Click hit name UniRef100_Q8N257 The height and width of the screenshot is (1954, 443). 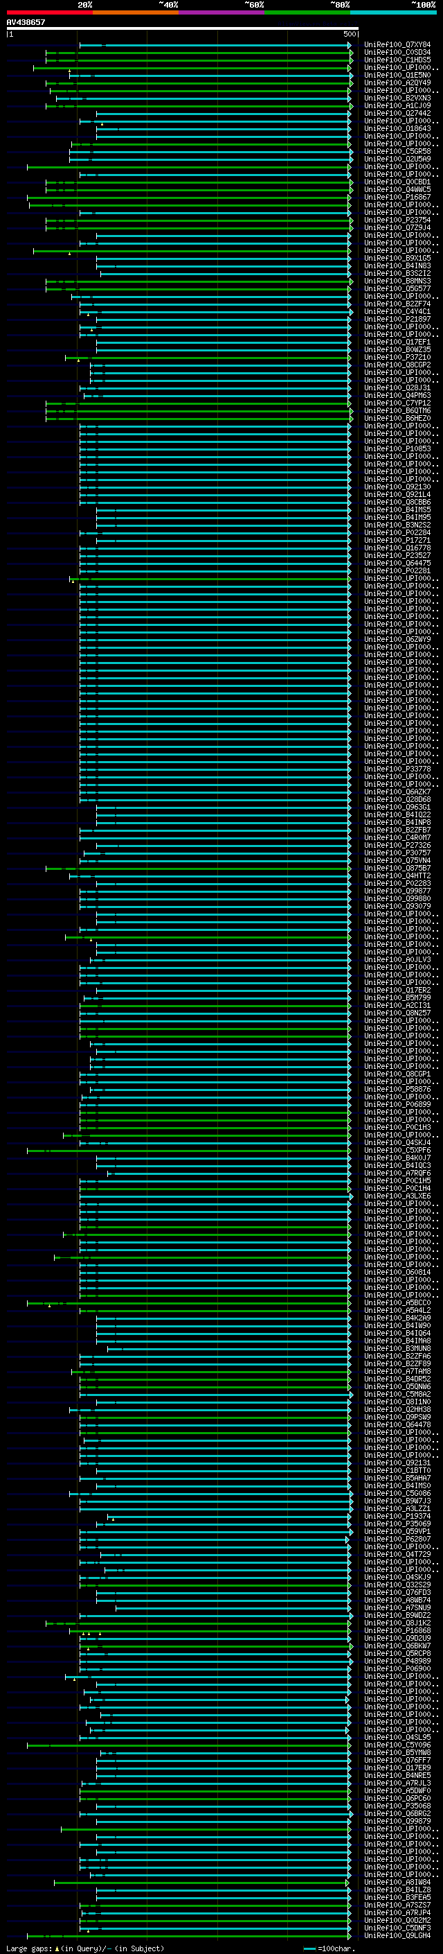pyautogui.click(x=397, y=1013)
